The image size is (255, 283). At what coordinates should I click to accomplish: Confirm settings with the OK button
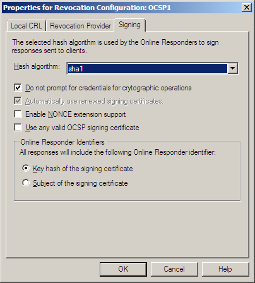tap(123, 269)
